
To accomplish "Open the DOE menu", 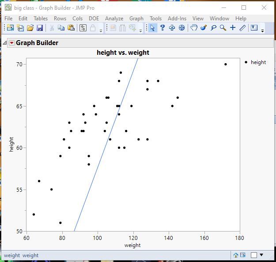I will (x=94, y=19).
